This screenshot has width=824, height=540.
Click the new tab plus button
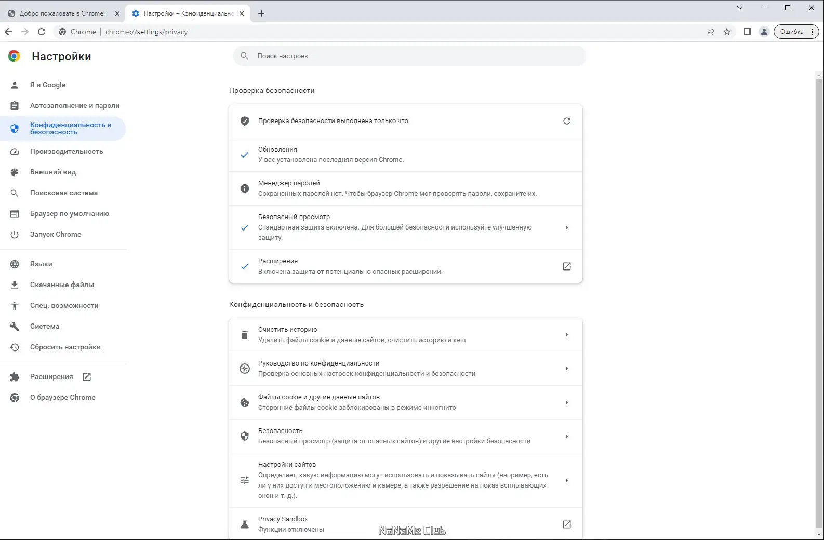(x=261, y=14)
